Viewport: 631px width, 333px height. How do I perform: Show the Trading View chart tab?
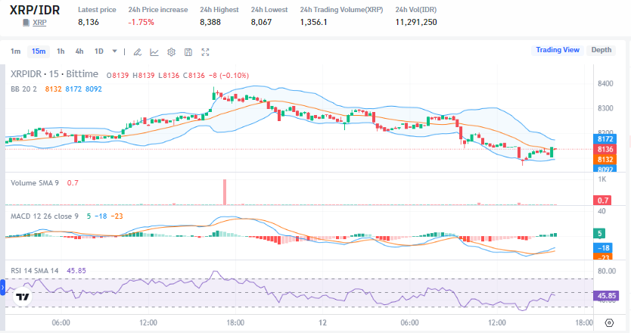[x=558, y=50]
